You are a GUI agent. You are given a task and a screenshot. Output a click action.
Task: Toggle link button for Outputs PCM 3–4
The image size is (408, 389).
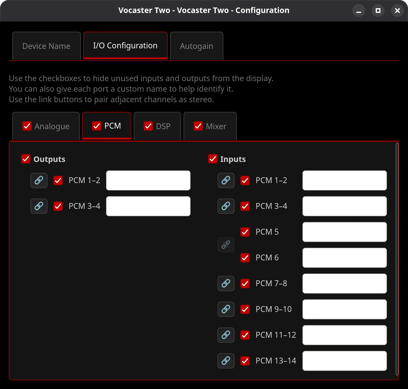coord(39,206)
